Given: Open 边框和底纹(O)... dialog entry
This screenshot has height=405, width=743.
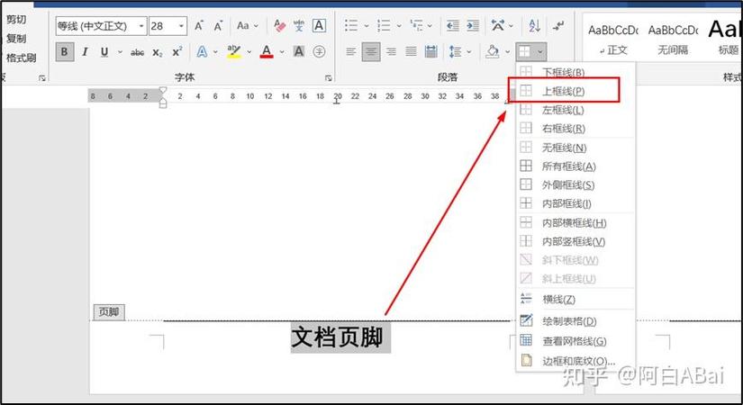Looking at the screenshot, I should pos(575,361).
